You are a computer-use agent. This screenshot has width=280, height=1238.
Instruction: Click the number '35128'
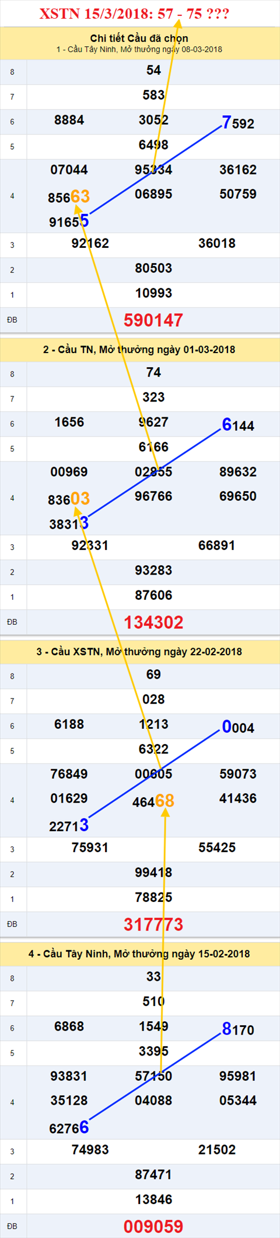[x=69, y=1101]
